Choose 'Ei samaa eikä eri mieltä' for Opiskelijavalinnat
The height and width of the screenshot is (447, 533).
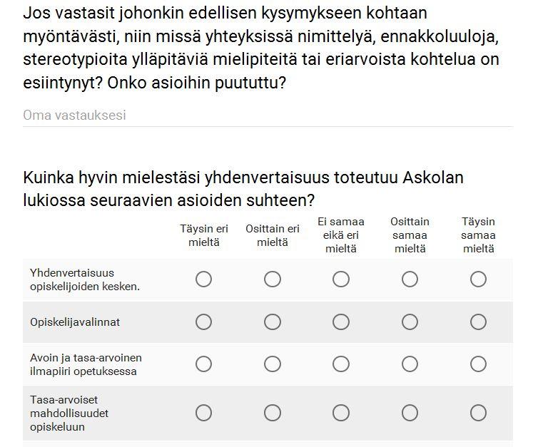tap(341, 322)
